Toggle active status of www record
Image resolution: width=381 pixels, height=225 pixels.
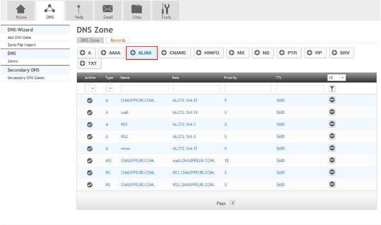point(90,148)
